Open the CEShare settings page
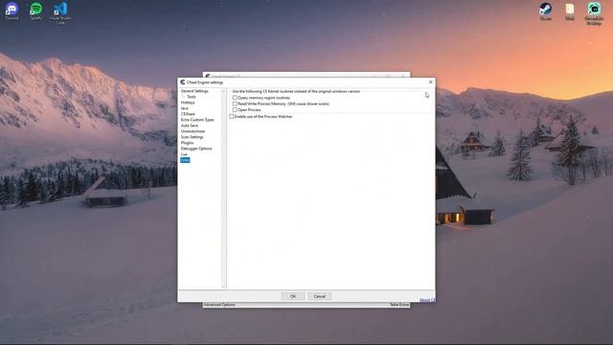Viewport: 613px width, 345px height. (x=188, y=114)
